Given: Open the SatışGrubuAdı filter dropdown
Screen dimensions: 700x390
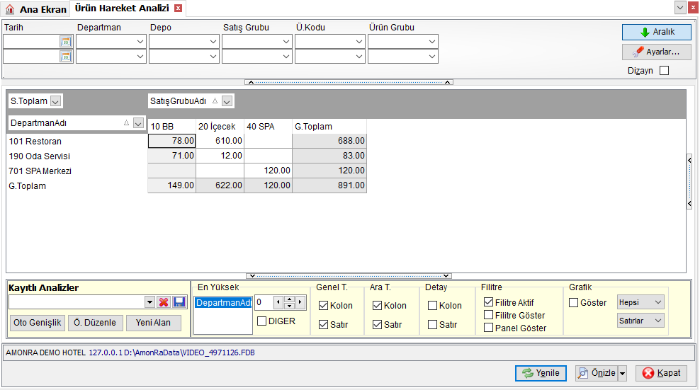Looking at the screenshot, I should (x=227, y=101).
